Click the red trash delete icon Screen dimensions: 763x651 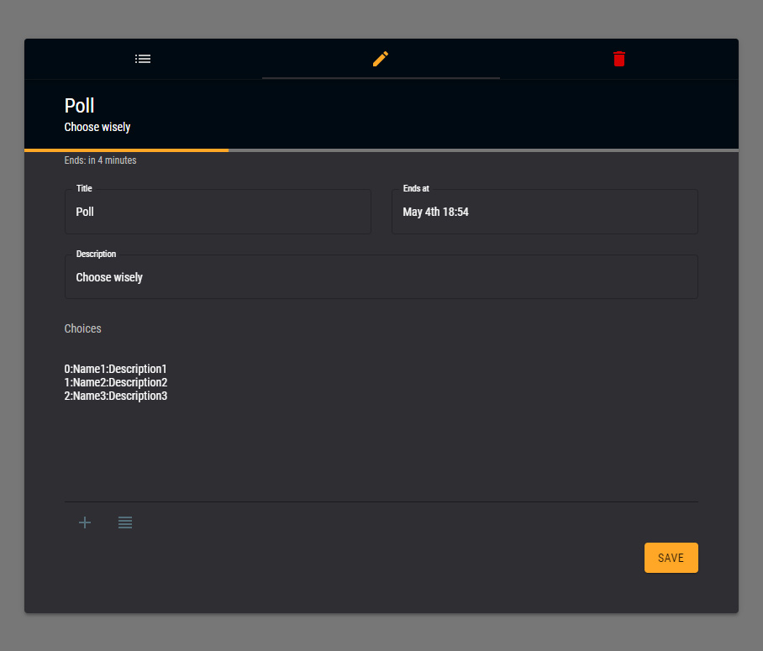[x=619, y=59]
